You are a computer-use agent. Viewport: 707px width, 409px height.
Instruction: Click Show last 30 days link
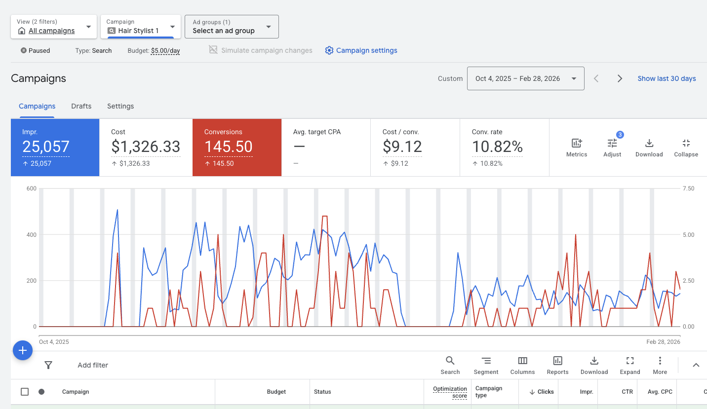(667, 78)
